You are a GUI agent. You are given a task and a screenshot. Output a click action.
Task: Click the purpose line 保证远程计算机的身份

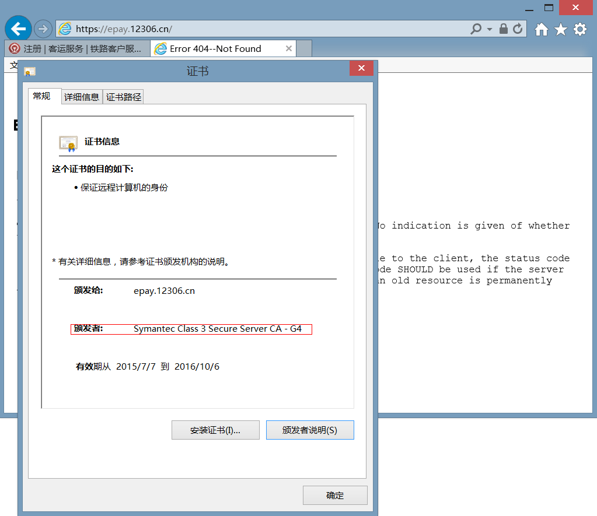coord(124,188)
